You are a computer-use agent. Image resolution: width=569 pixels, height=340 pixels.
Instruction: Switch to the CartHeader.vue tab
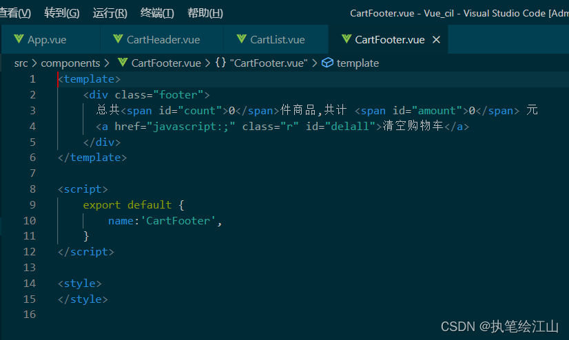(161, 39)
